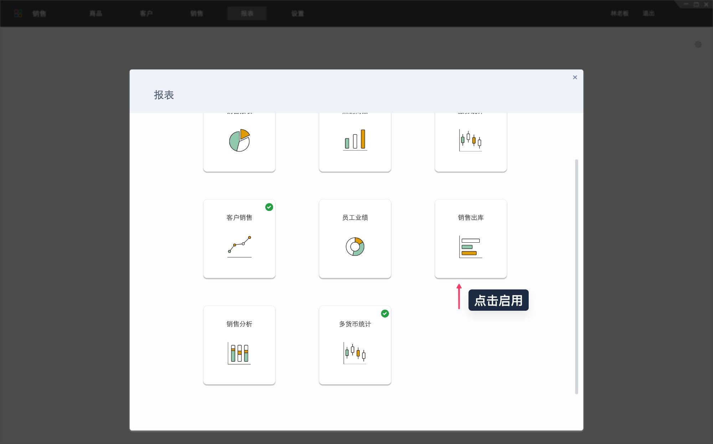Click the 客户销售 line chart icon
This screenshot has height=444, width=713.
[239, 247]
